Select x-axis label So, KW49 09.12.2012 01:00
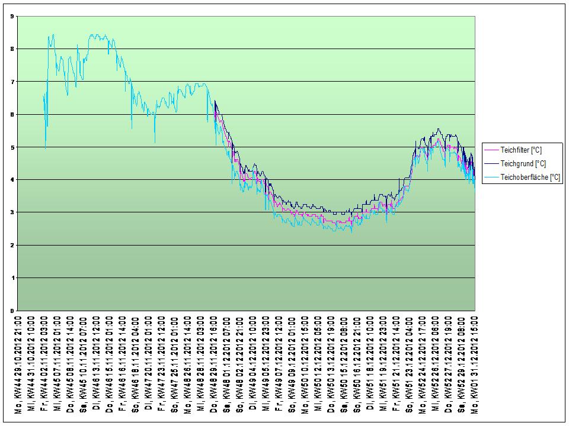569x426 pixels. 292,363
